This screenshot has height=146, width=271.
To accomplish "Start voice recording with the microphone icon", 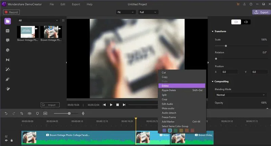I will [x=83, y=113].
